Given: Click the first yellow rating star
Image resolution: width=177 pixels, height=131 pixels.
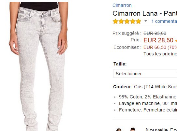Looking at the screenshot, I should [x=115, y=21].
